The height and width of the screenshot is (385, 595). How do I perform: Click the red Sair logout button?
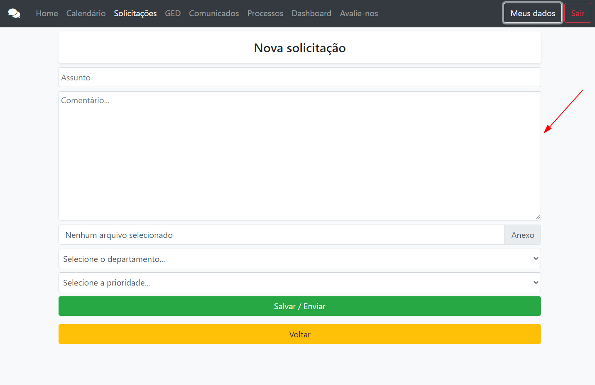click(x=578, y=13)
